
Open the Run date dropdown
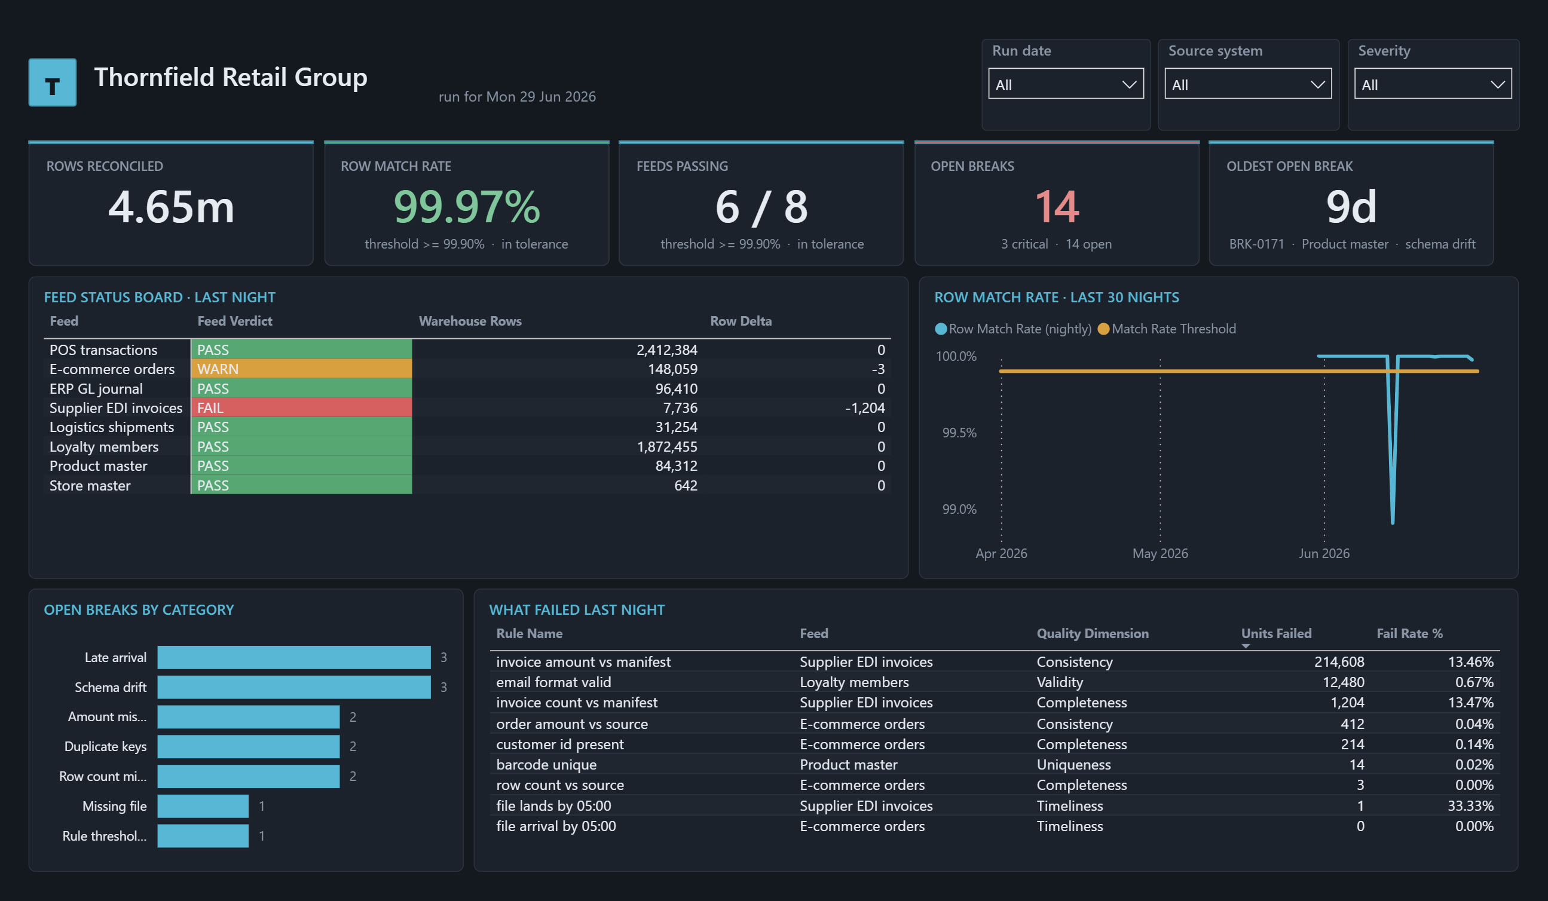1066,84
